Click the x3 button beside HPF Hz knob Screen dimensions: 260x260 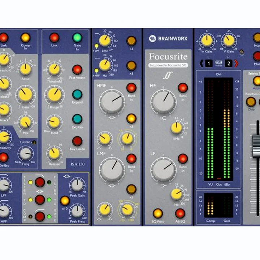[131, 66]
